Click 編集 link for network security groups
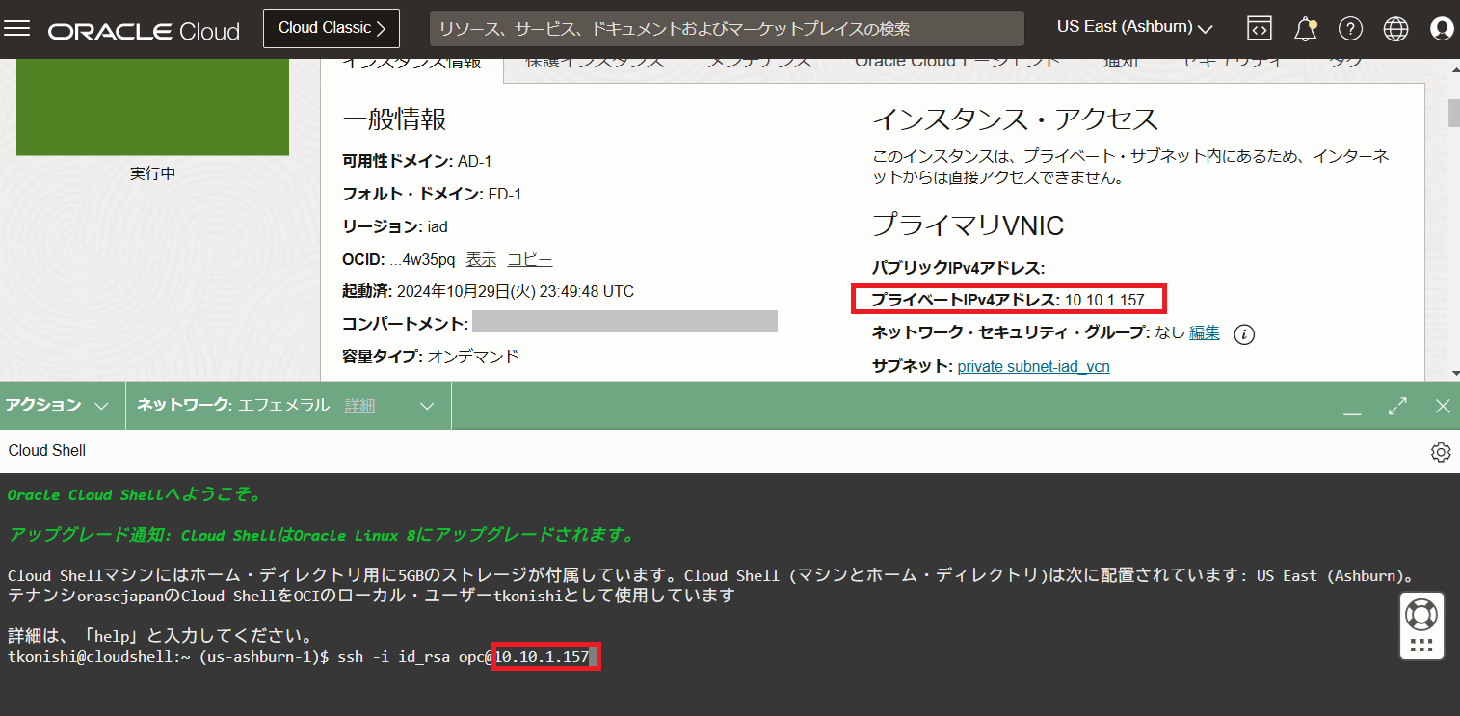The width and height of the screenshot is (1460, 716). 1204,332
